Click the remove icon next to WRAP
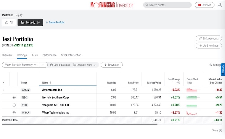Screen dimensions: 225x139 coord(14,113)
